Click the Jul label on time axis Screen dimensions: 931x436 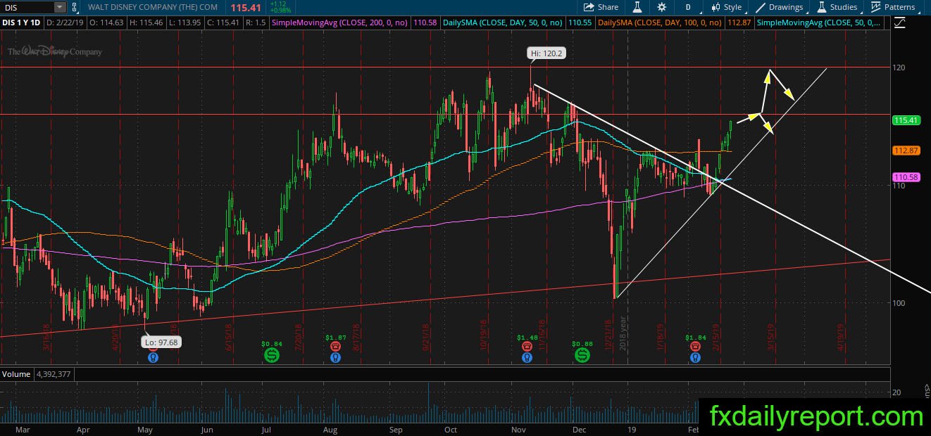267,429
